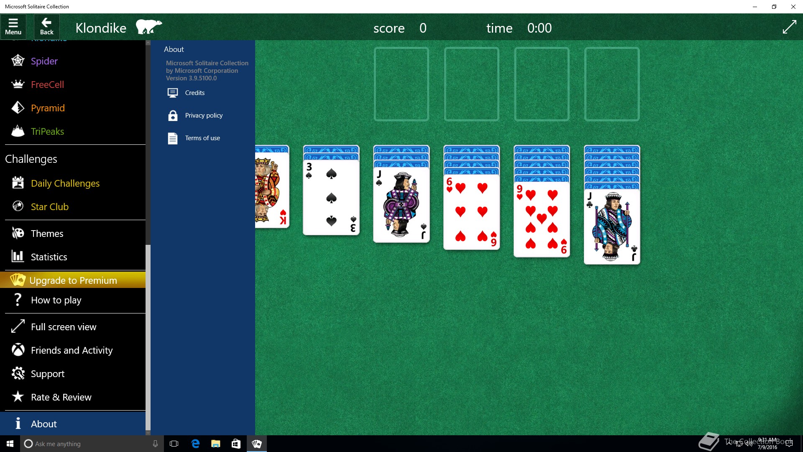
Task: Click the Rate & Review star icon
Action: (18, 396)
